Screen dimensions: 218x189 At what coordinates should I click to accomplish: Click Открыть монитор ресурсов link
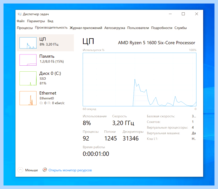[x=70, y=170]
